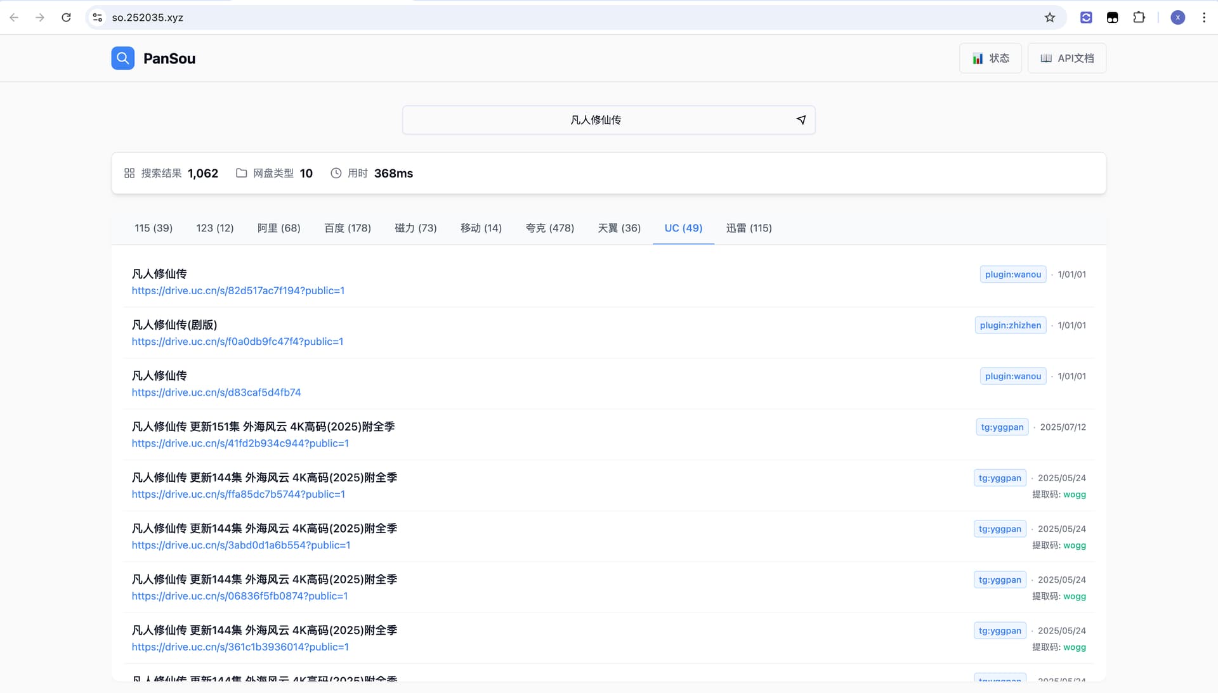The width and height of the screenshot is (1218, 693).
Task: Select the 磁力 (73) tab
Action: [x=416, y=228]
